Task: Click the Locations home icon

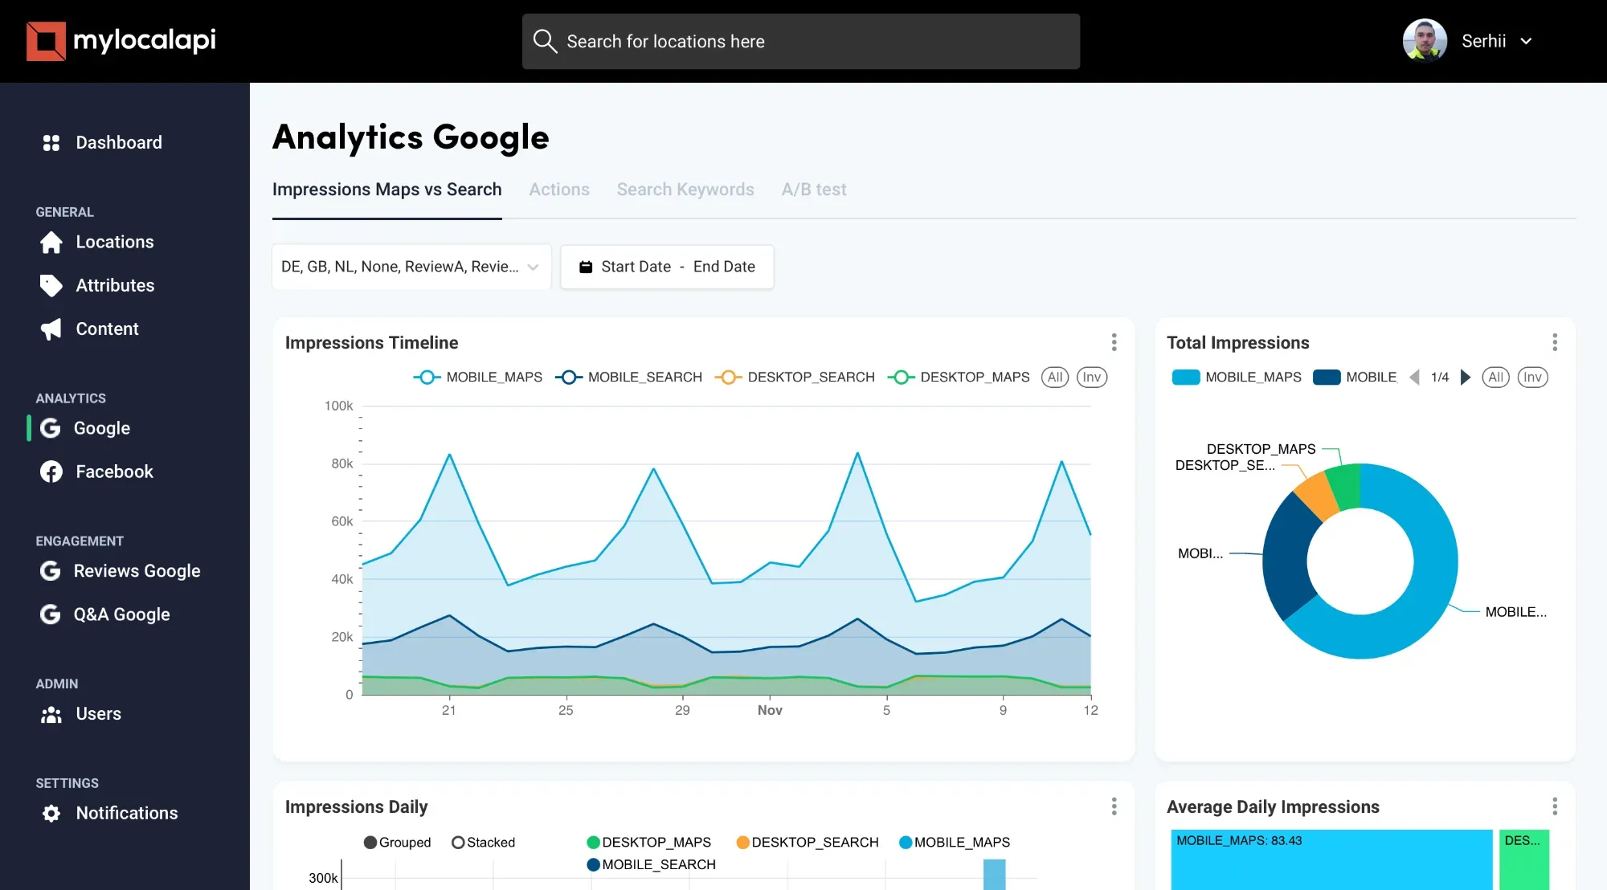Action: (x=51, y=243)
